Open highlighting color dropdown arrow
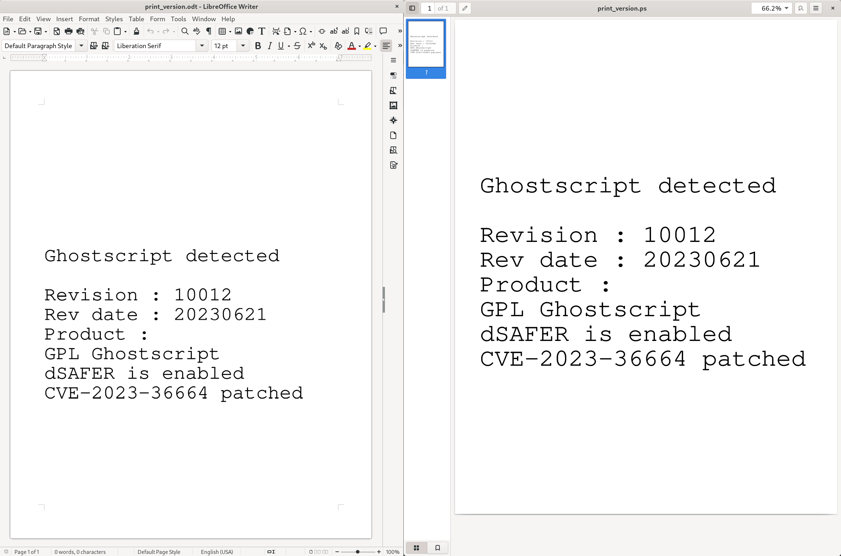Screen dimensions: 841x556 pos(375,46)
